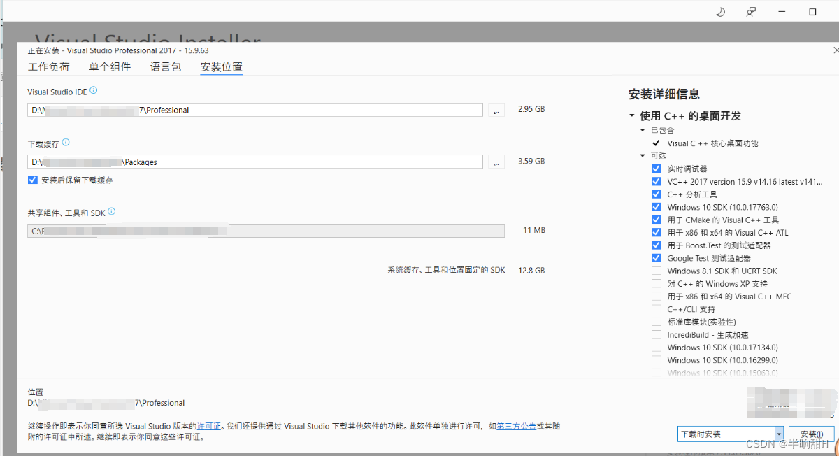839x456 pixels.
Task: Enable Windows 10 SDK (10.0.16299.0)
Action: point(656,360)
